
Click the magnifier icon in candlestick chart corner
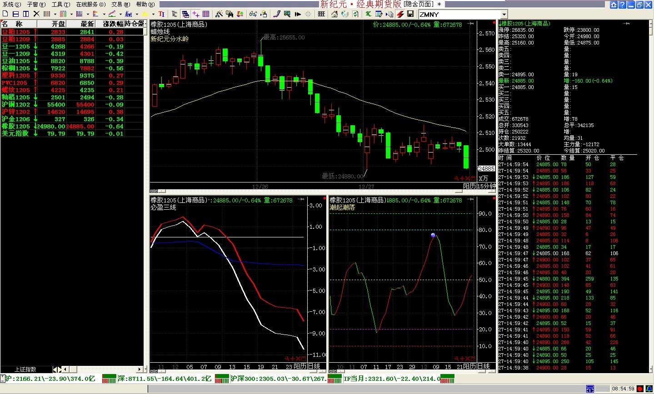456,178
